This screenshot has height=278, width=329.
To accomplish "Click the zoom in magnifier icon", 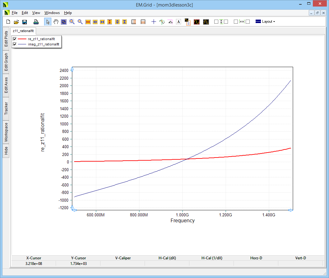I will 72,22.
